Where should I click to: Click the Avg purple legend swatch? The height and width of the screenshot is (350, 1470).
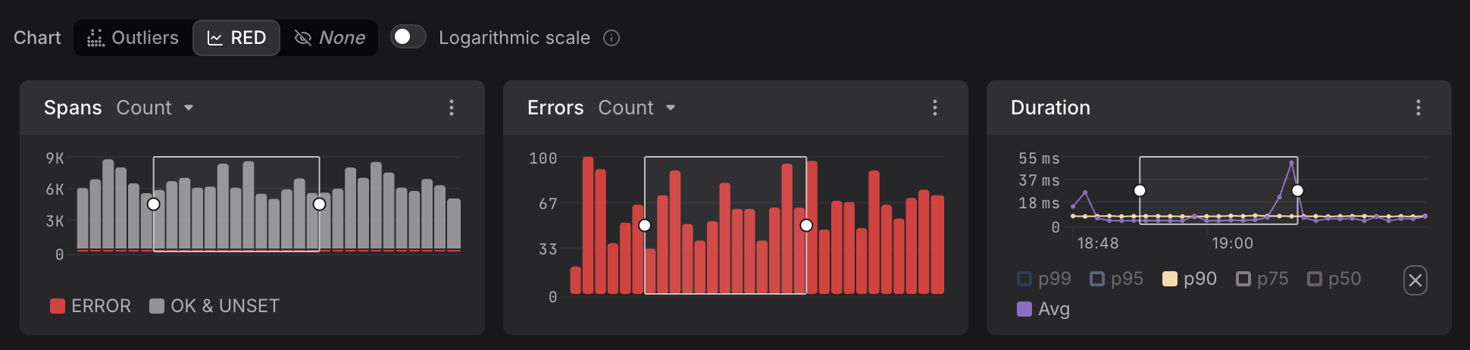click(1024, 309)
